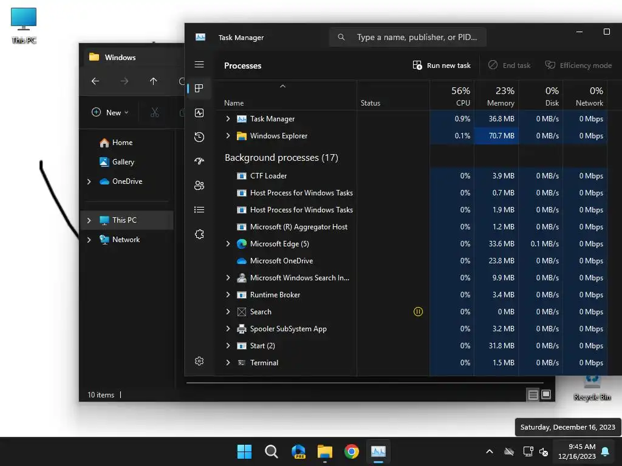Image resolution: width=622 pixels, height=466 pixels.
Task: Click back arrow in Windows Explorer window
Action: pyautogui.click(x=95, y=81)
